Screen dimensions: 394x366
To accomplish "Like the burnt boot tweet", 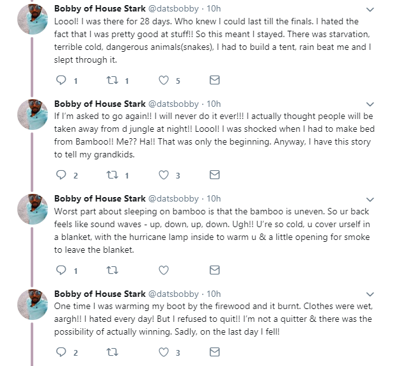I will click(x=164, y=352).
